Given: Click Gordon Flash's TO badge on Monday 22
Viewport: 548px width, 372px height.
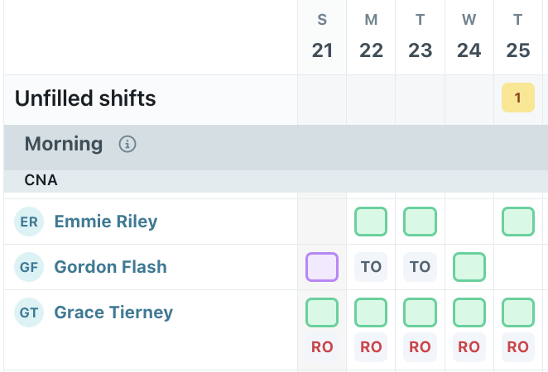Looking at the screenshot, I should pyautogui.click(x=371, y=267).
